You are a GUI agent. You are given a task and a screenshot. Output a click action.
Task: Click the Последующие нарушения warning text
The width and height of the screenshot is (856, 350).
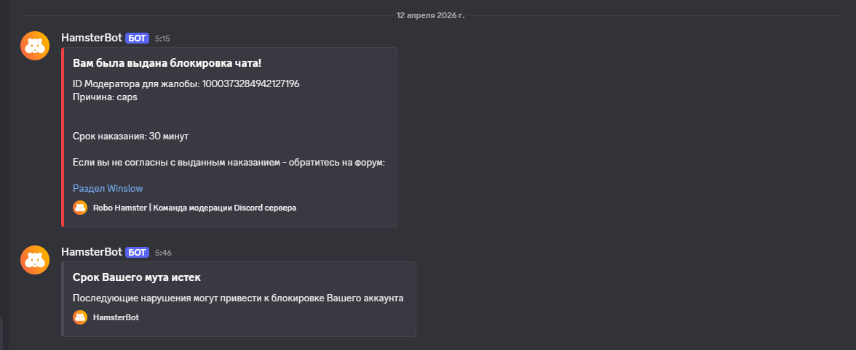238,298
